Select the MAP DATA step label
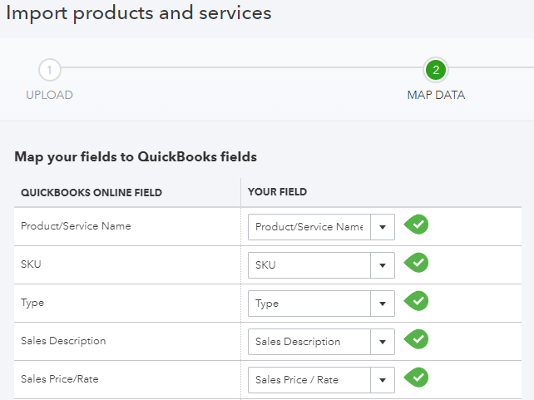This screenshot has width=534, height=400. coord(436,95)
